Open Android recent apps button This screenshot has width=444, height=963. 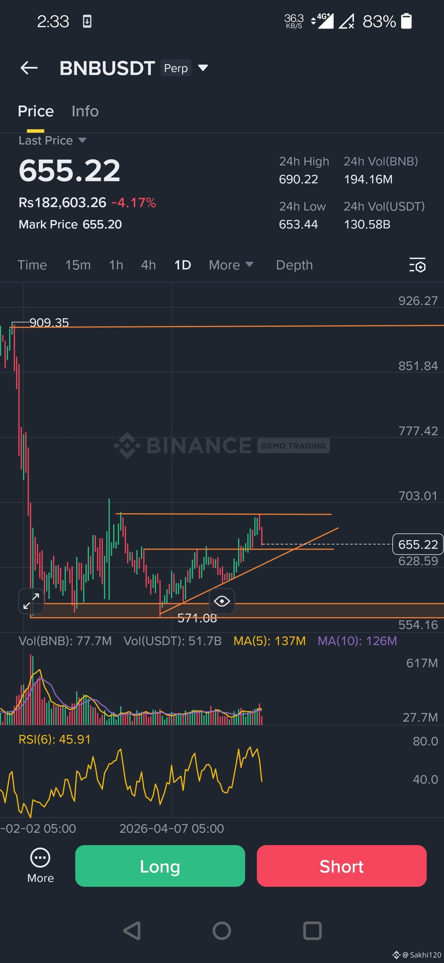(312, 931)
